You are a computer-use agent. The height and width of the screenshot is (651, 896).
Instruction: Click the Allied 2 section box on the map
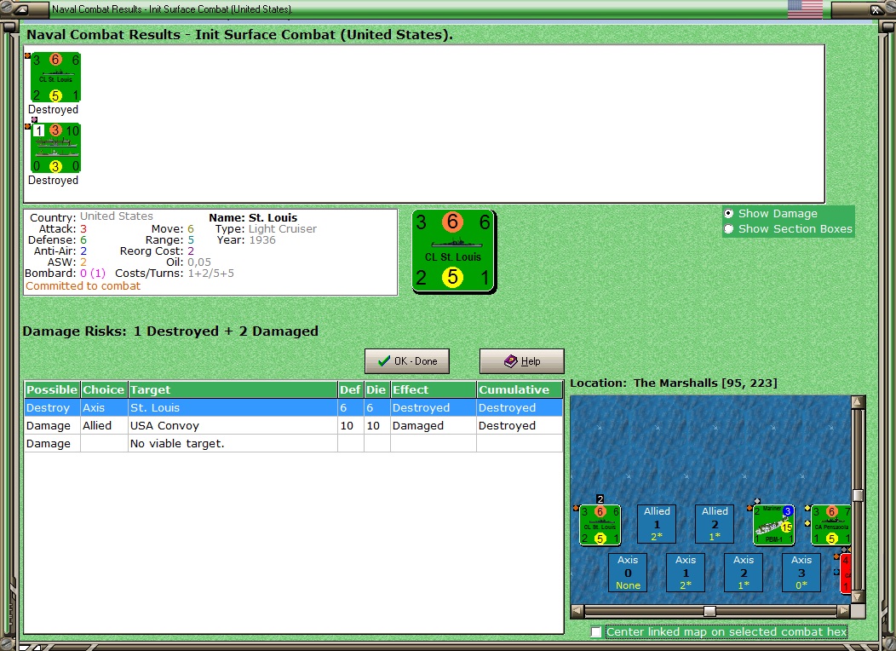[x=715, y=523]
